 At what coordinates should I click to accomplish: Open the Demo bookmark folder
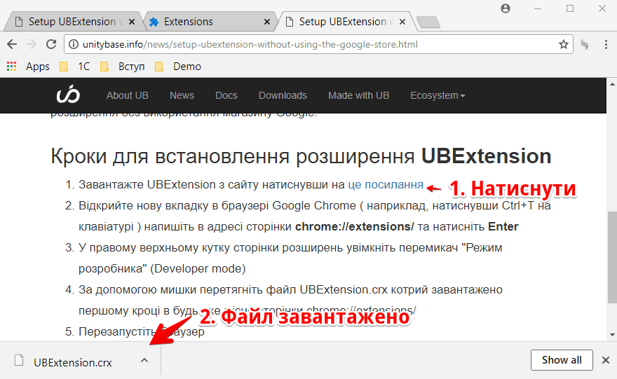[x=178, y=67]
